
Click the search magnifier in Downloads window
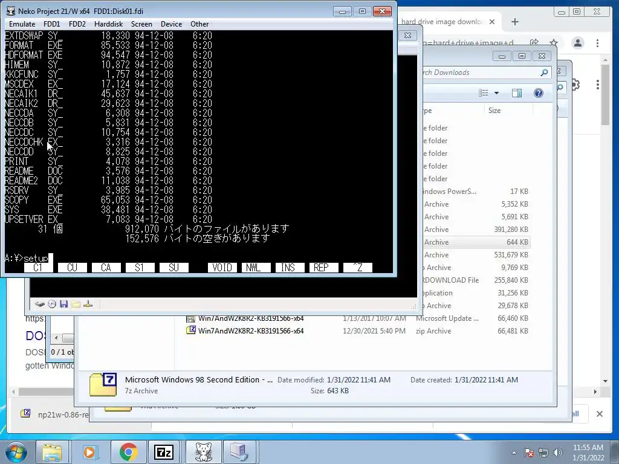[x=544, y=72]
